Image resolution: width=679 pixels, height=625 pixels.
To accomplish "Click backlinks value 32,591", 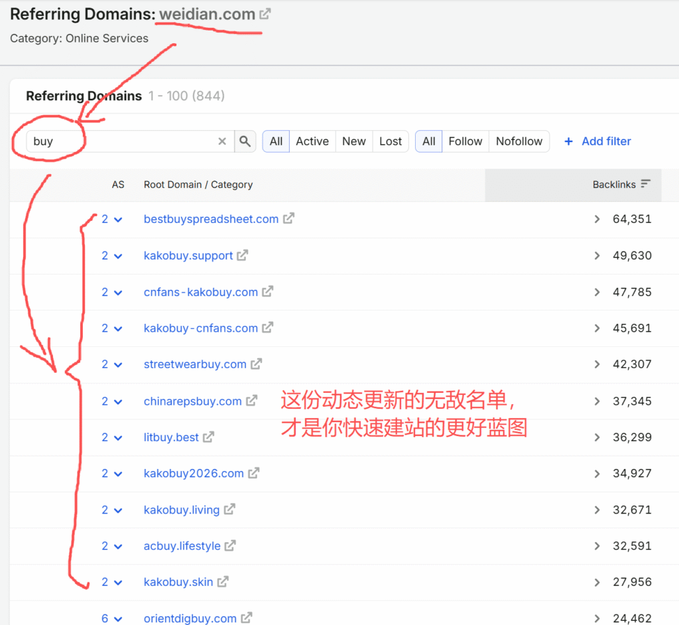I will pyautogui.click(x=632, y=545).
